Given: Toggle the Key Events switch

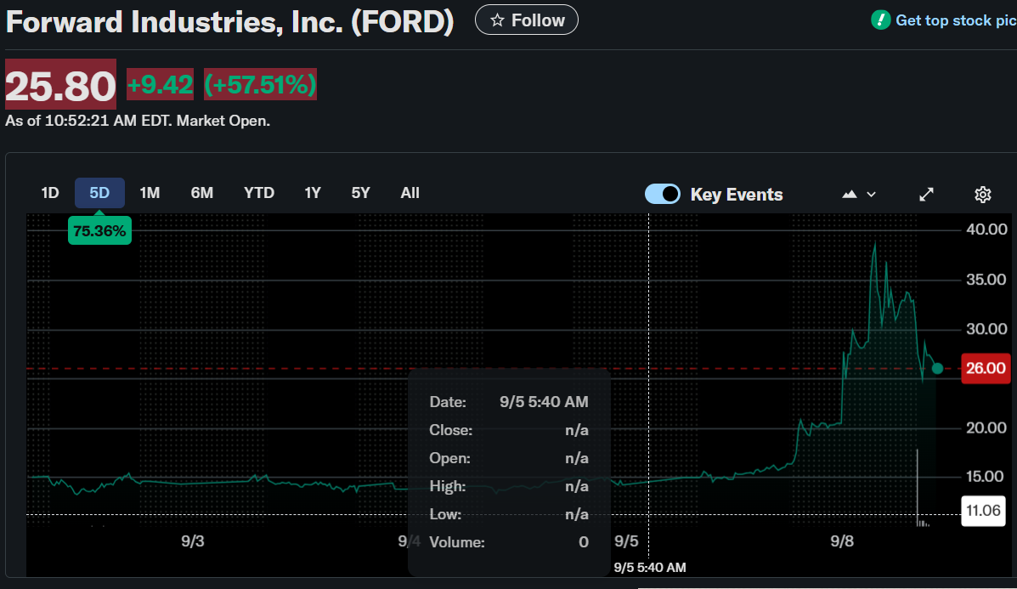Looking at the screenshot, I should point(662,194).
